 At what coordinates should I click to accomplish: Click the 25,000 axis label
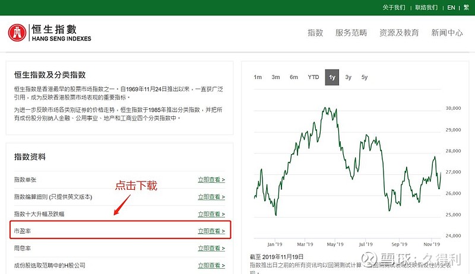[x=453, y=215]
